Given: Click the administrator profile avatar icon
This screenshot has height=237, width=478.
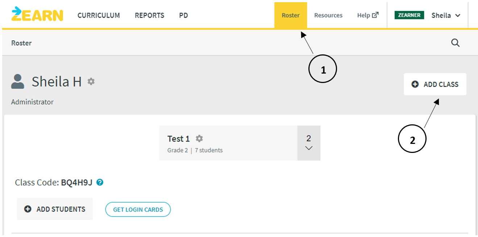Looking at the screenshot, I should pos(18,82).
